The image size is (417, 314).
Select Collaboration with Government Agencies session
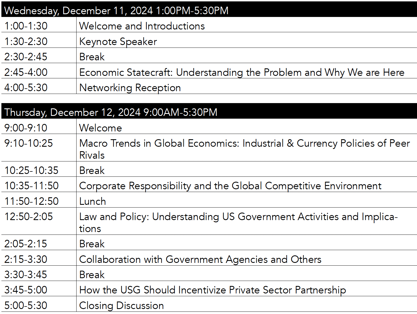[x=200, y=259]
